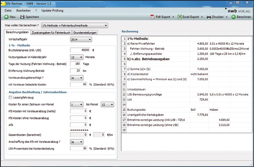Tick the Leasingfahrzeug checkbox

(x=10, y=97)
